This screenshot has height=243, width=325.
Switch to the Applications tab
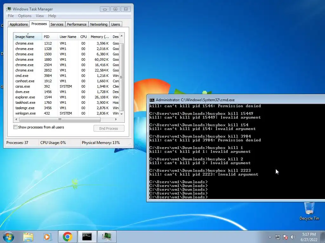[19, 24]
